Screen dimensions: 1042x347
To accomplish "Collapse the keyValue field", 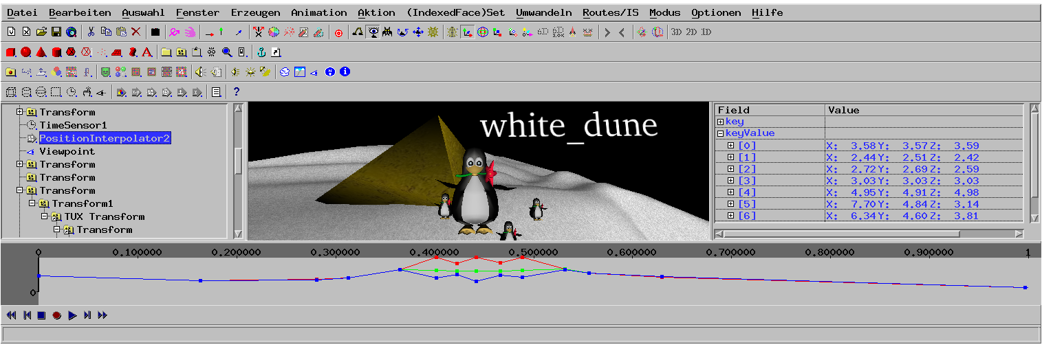I will [721, 133].
